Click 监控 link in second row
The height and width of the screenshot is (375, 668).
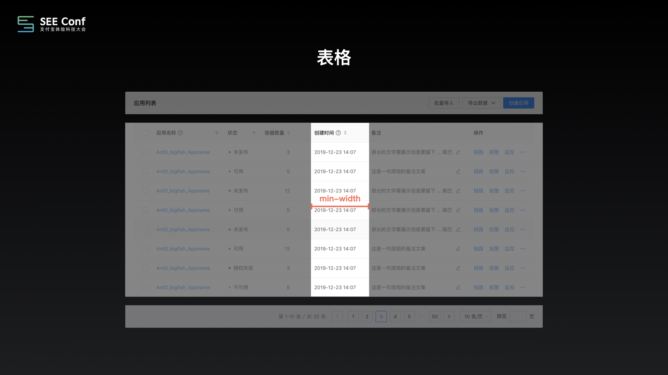pyautogui.click(x=509, y=172)
